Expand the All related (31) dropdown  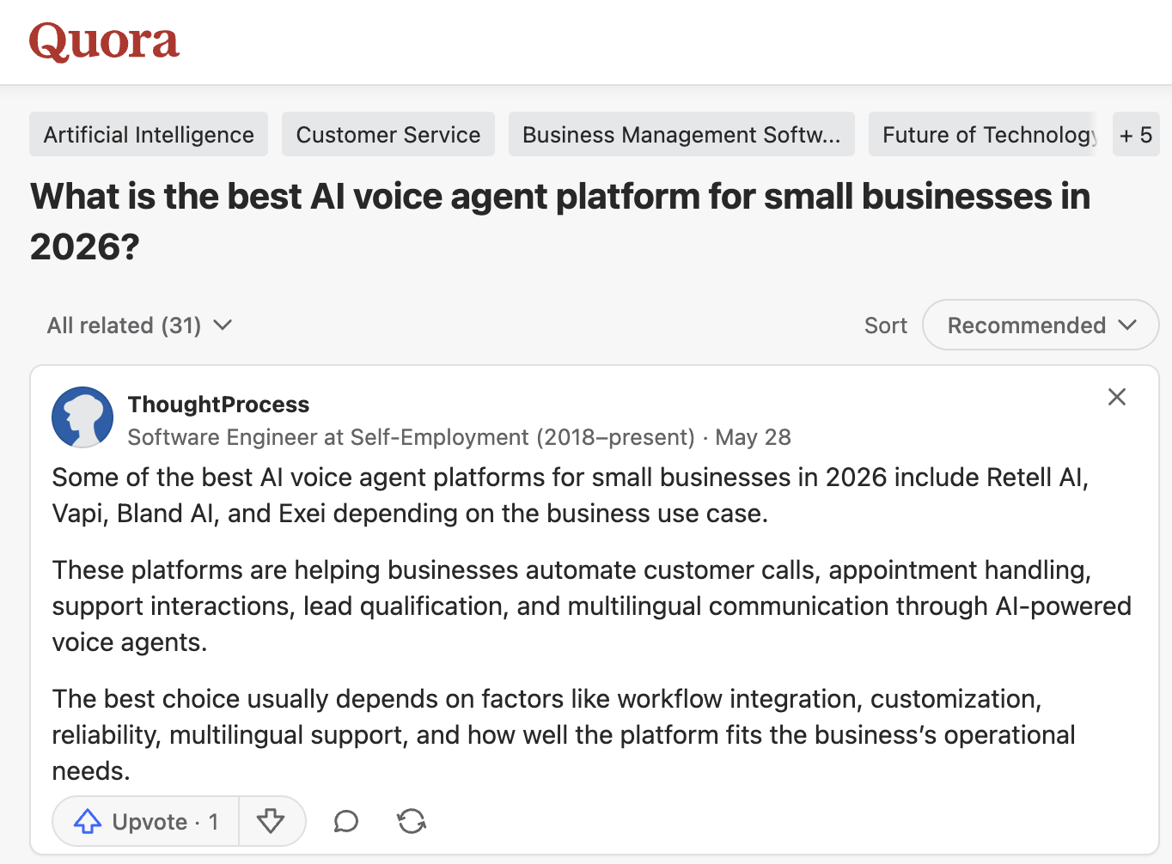point(140,326)
